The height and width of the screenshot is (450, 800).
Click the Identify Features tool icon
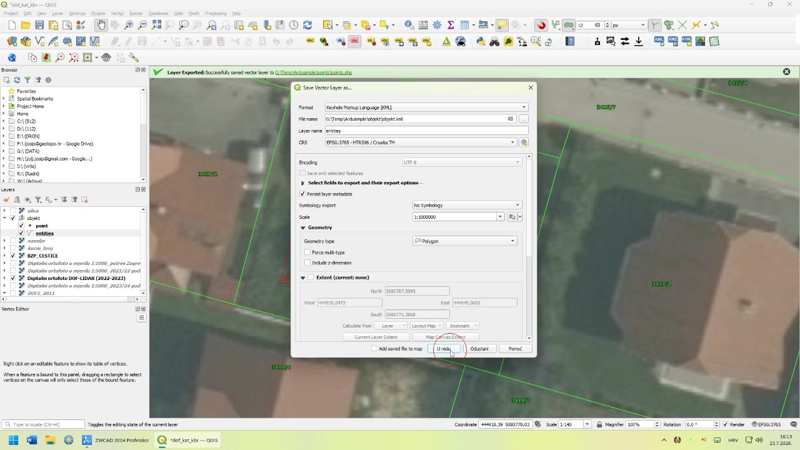tap(409, 25)
